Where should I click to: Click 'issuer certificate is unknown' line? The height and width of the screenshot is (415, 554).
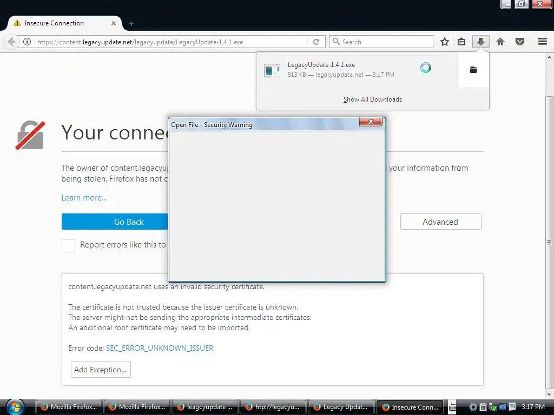pyautogui.click(x=183, y=307)
